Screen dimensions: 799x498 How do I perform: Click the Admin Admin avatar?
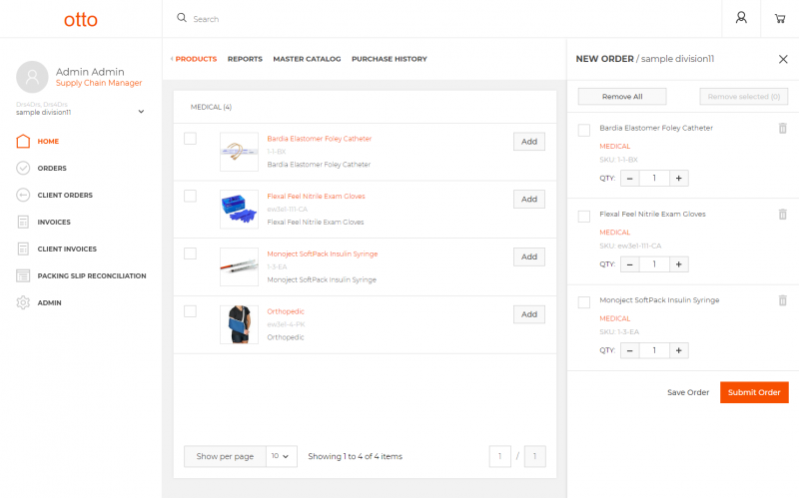32,77
